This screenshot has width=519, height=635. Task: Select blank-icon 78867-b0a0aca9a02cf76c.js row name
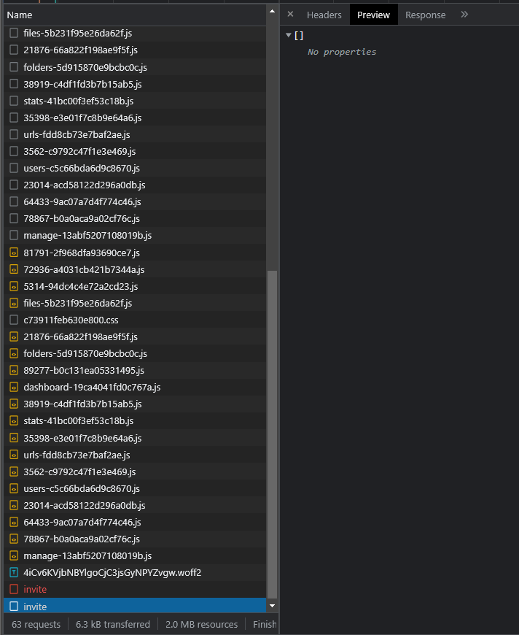pos(82,219)
